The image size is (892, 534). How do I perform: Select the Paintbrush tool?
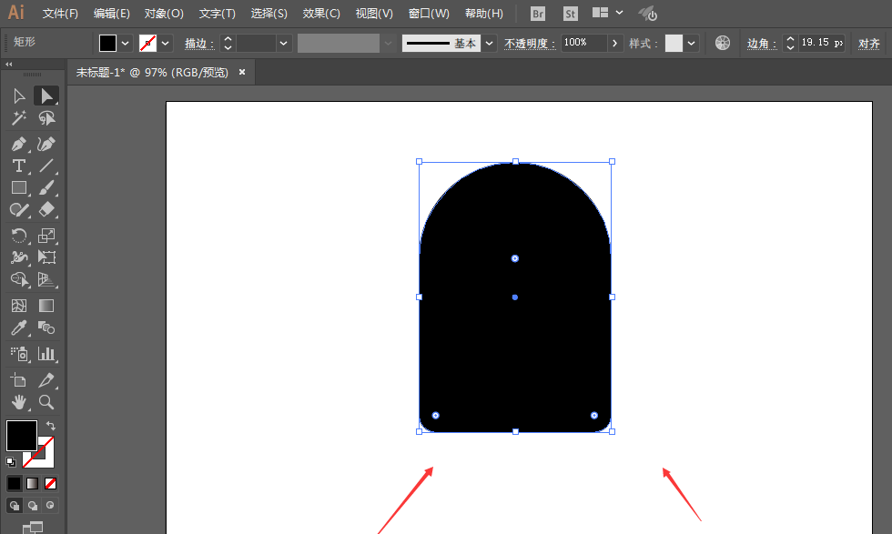(46, 187)
